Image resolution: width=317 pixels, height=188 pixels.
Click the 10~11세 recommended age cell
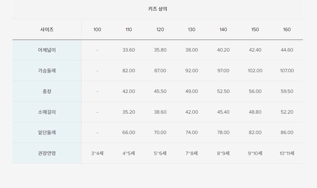tap(287, 153)
